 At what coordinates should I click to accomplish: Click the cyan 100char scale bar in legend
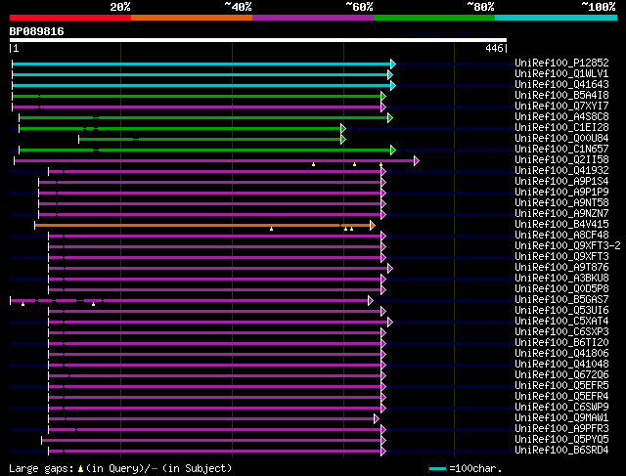(437, 469)
